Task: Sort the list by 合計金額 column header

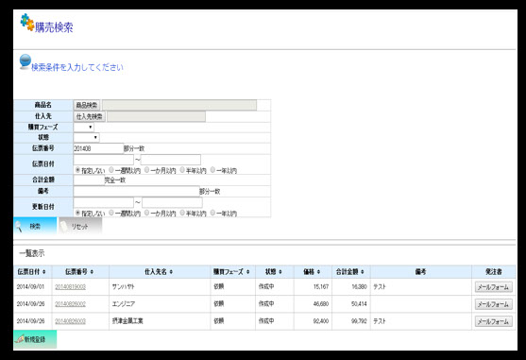Action: [x=350, y=272]
